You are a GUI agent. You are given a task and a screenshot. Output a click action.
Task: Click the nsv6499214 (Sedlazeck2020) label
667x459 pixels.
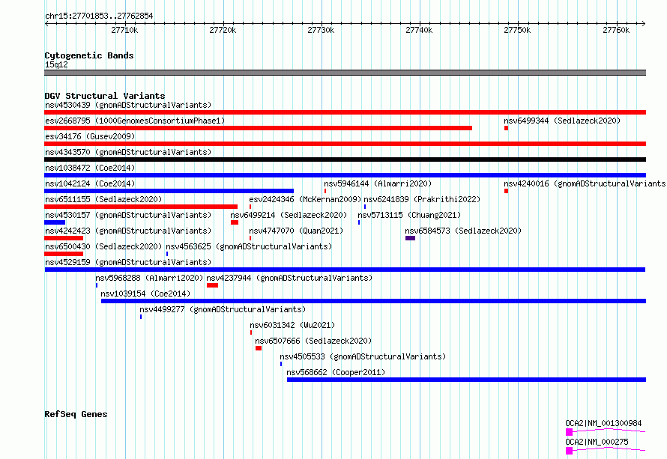289,215
